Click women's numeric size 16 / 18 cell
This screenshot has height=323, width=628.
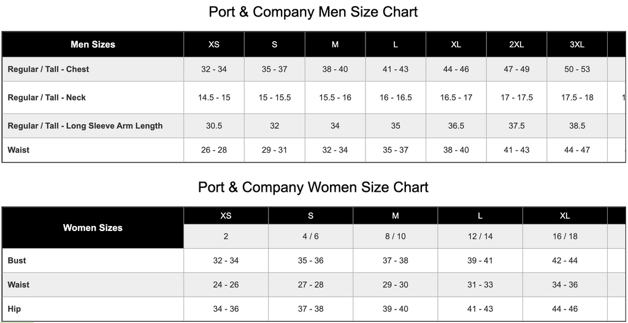coord(565,236)
